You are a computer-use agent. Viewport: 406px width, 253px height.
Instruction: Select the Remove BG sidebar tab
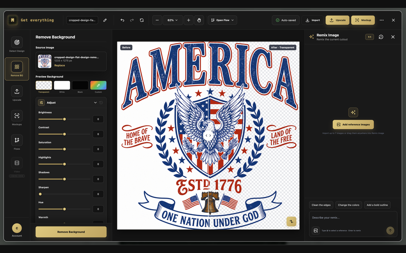click(x=17, y=69)
